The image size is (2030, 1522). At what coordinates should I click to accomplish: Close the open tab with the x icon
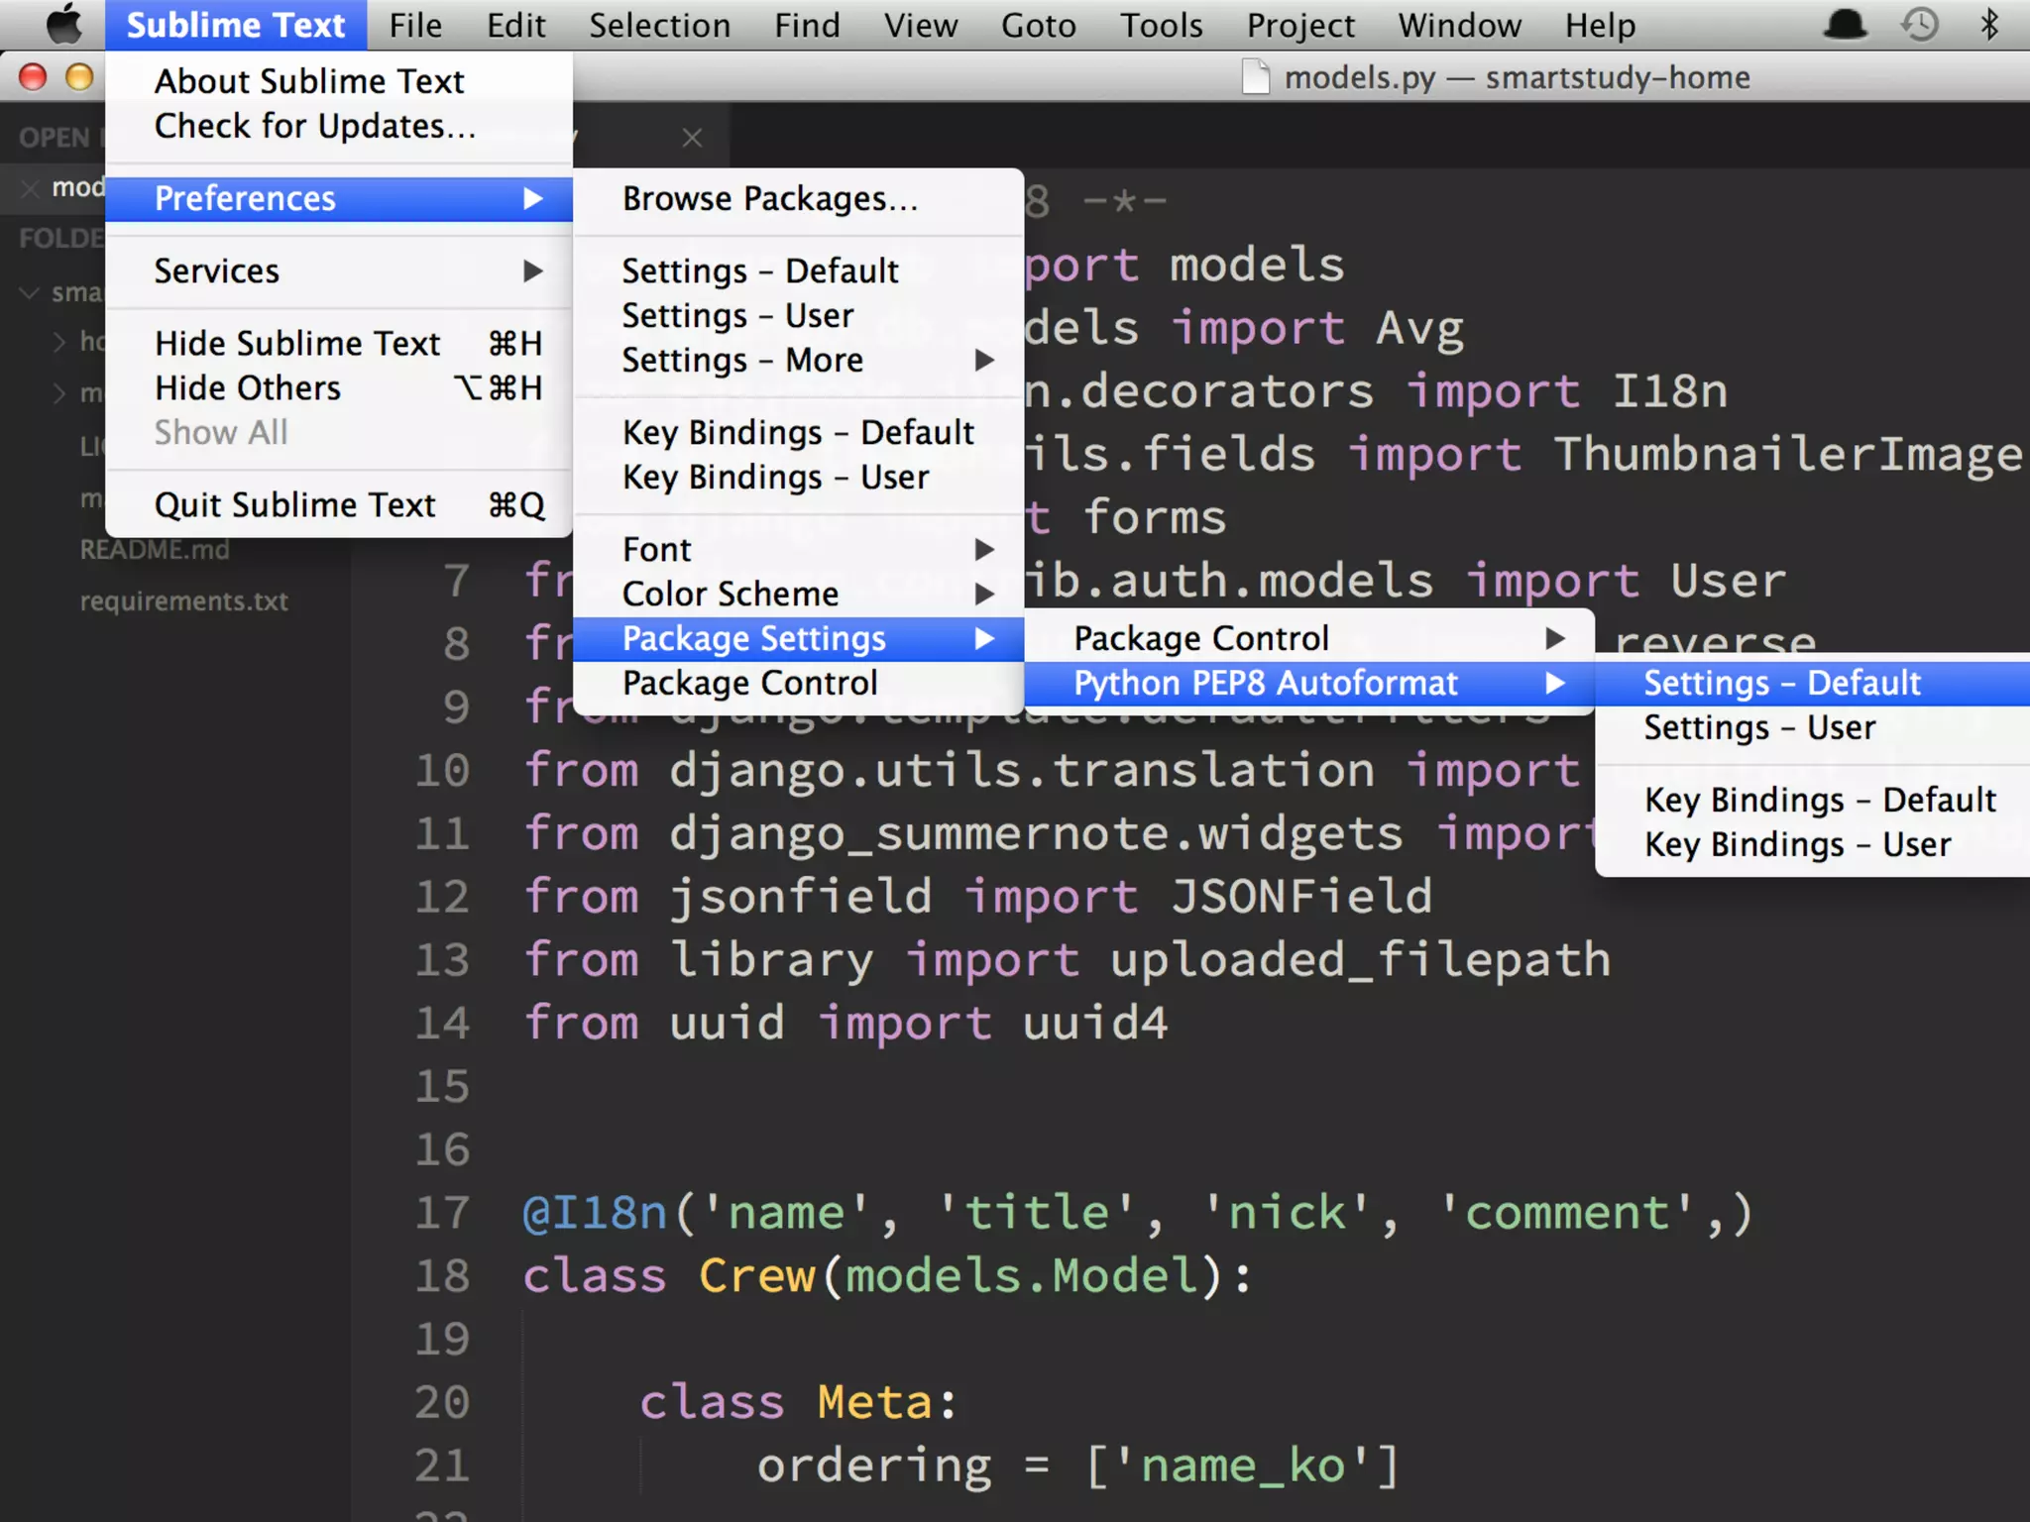point(692,138)
